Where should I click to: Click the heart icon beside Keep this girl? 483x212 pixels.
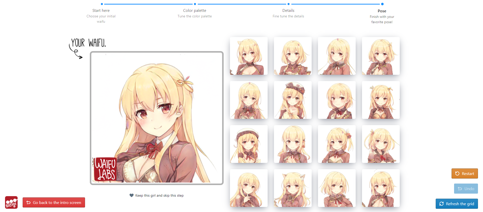point(131,195)
